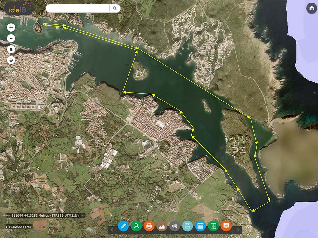Zoom out using the minus control
Viewport: 318px width, 238px height.
11,38
